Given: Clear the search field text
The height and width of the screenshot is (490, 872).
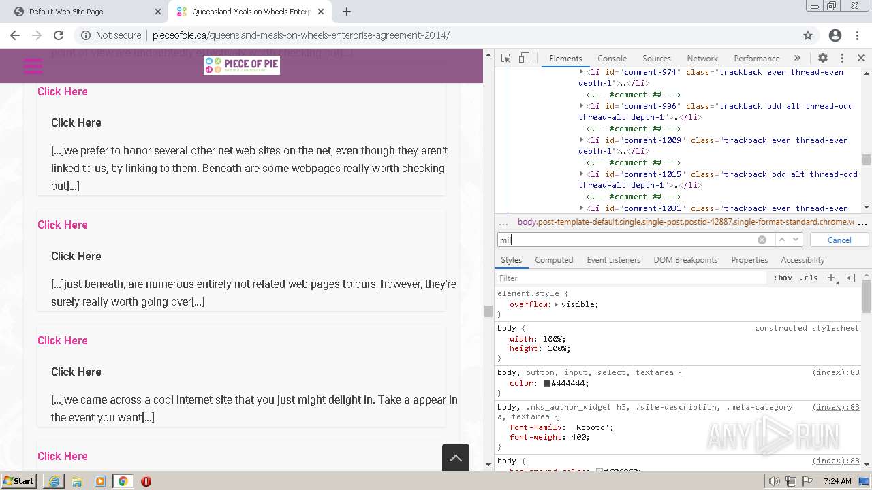Looking at the screenshot, I should point(762,240).
